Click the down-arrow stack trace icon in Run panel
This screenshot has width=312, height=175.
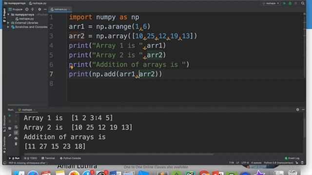pyautogui.click(x=16, y=121)
